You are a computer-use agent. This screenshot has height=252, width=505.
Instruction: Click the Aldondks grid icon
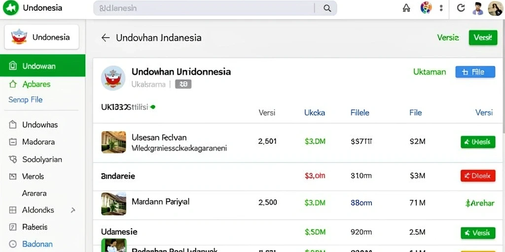12,210
